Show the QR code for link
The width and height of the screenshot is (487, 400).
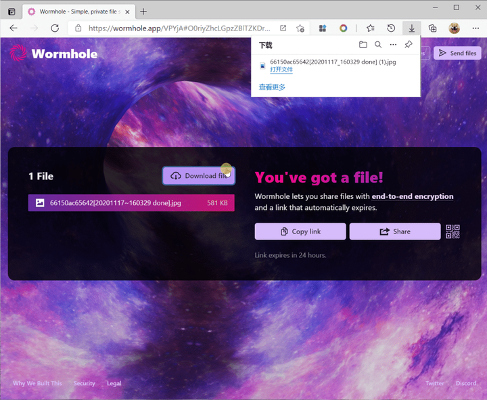coord(453,231)
